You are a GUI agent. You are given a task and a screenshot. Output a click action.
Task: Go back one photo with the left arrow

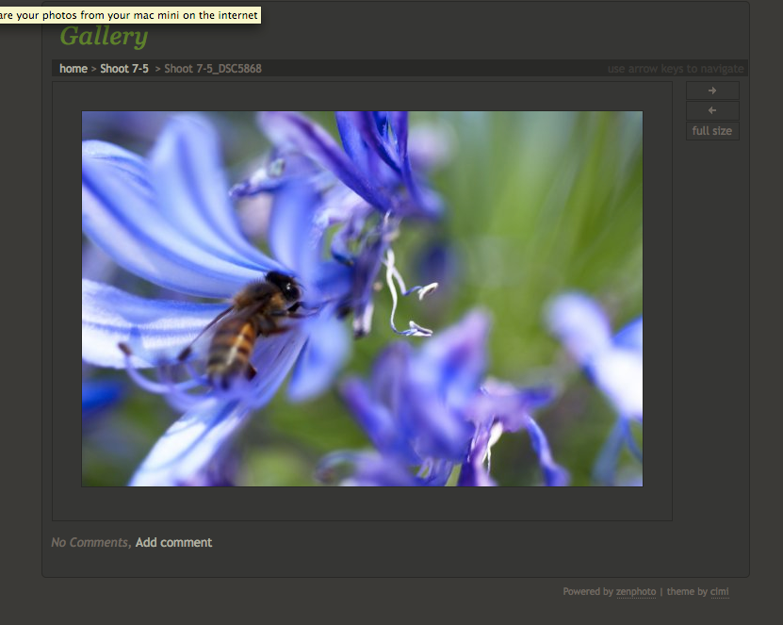point(712,110)
